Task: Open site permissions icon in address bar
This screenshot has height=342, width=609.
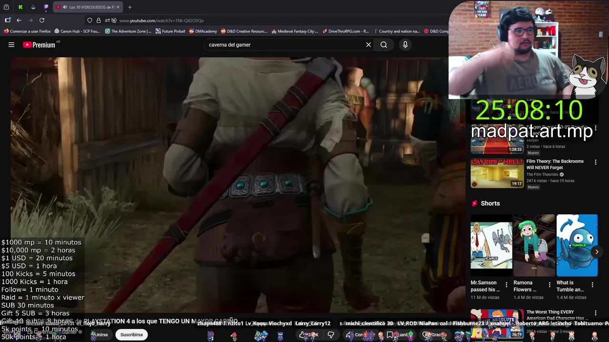Action: pyautogui.click(x=107, y=20)
